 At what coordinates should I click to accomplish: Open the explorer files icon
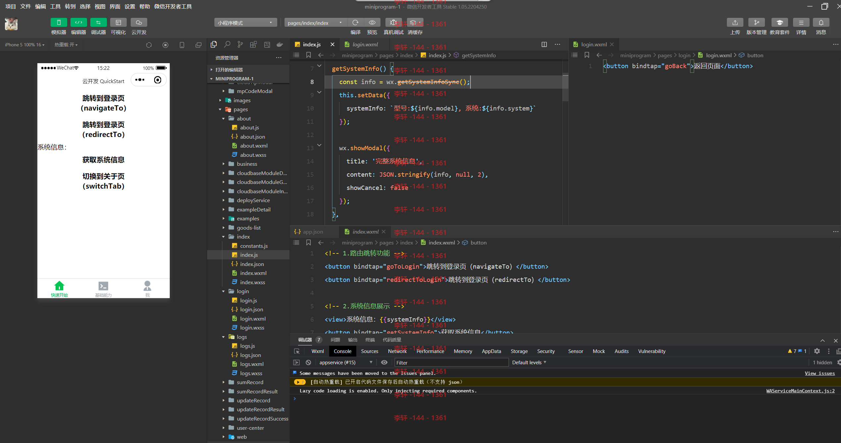click(214, 44)
